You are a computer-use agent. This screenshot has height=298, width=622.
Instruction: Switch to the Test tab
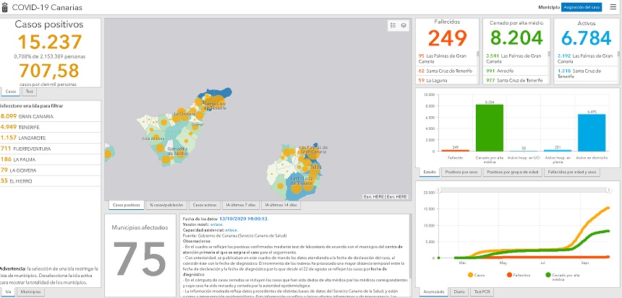29,92
